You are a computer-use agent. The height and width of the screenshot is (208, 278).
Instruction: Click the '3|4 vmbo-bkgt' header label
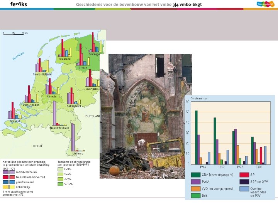pyautogui.click(x=187, y=5)
